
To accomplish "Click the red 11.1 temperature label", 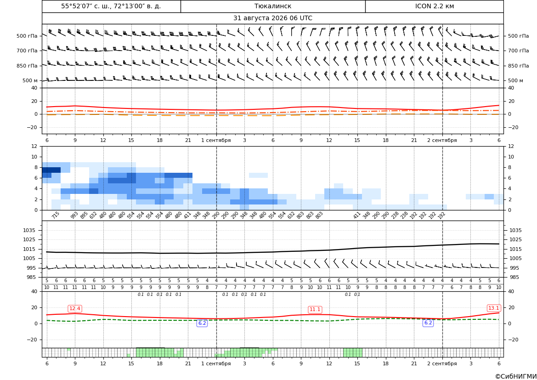I will [x=315, y=309].
